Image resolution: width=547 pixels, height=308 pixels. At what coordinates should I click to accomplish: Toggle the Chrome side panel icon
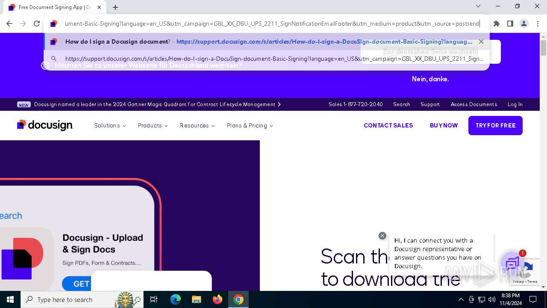click(x=510, y=24)
